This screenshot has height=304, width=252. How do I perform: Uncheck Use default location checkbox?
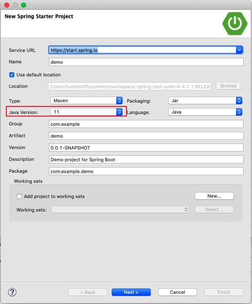[x=12, y=75]
